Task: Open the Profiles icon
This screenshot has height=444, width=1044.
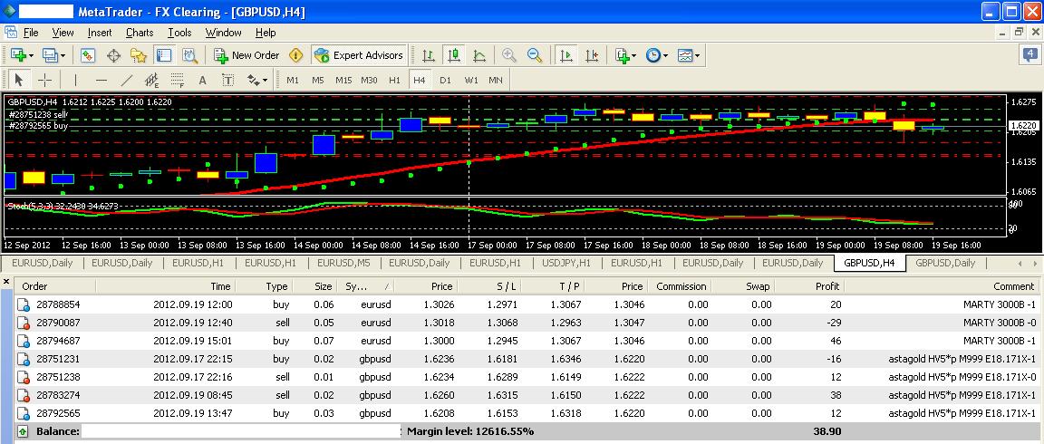Action: (x=50, y=55)
